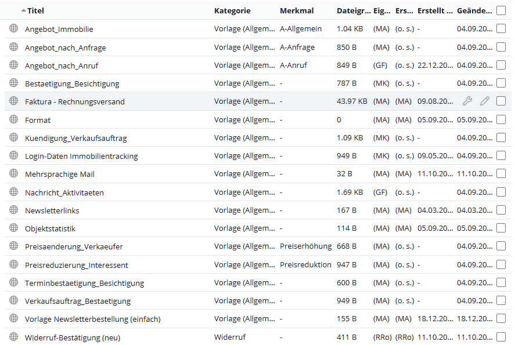
Task: Click the A-Allgemein Merkmal cell
Action: pyautogui.click(x=301, y=28)
